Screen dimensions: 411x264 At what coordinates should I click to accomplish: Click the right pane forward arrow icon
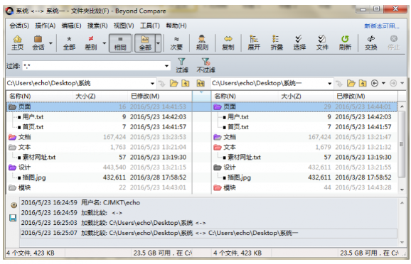[393, 84]
